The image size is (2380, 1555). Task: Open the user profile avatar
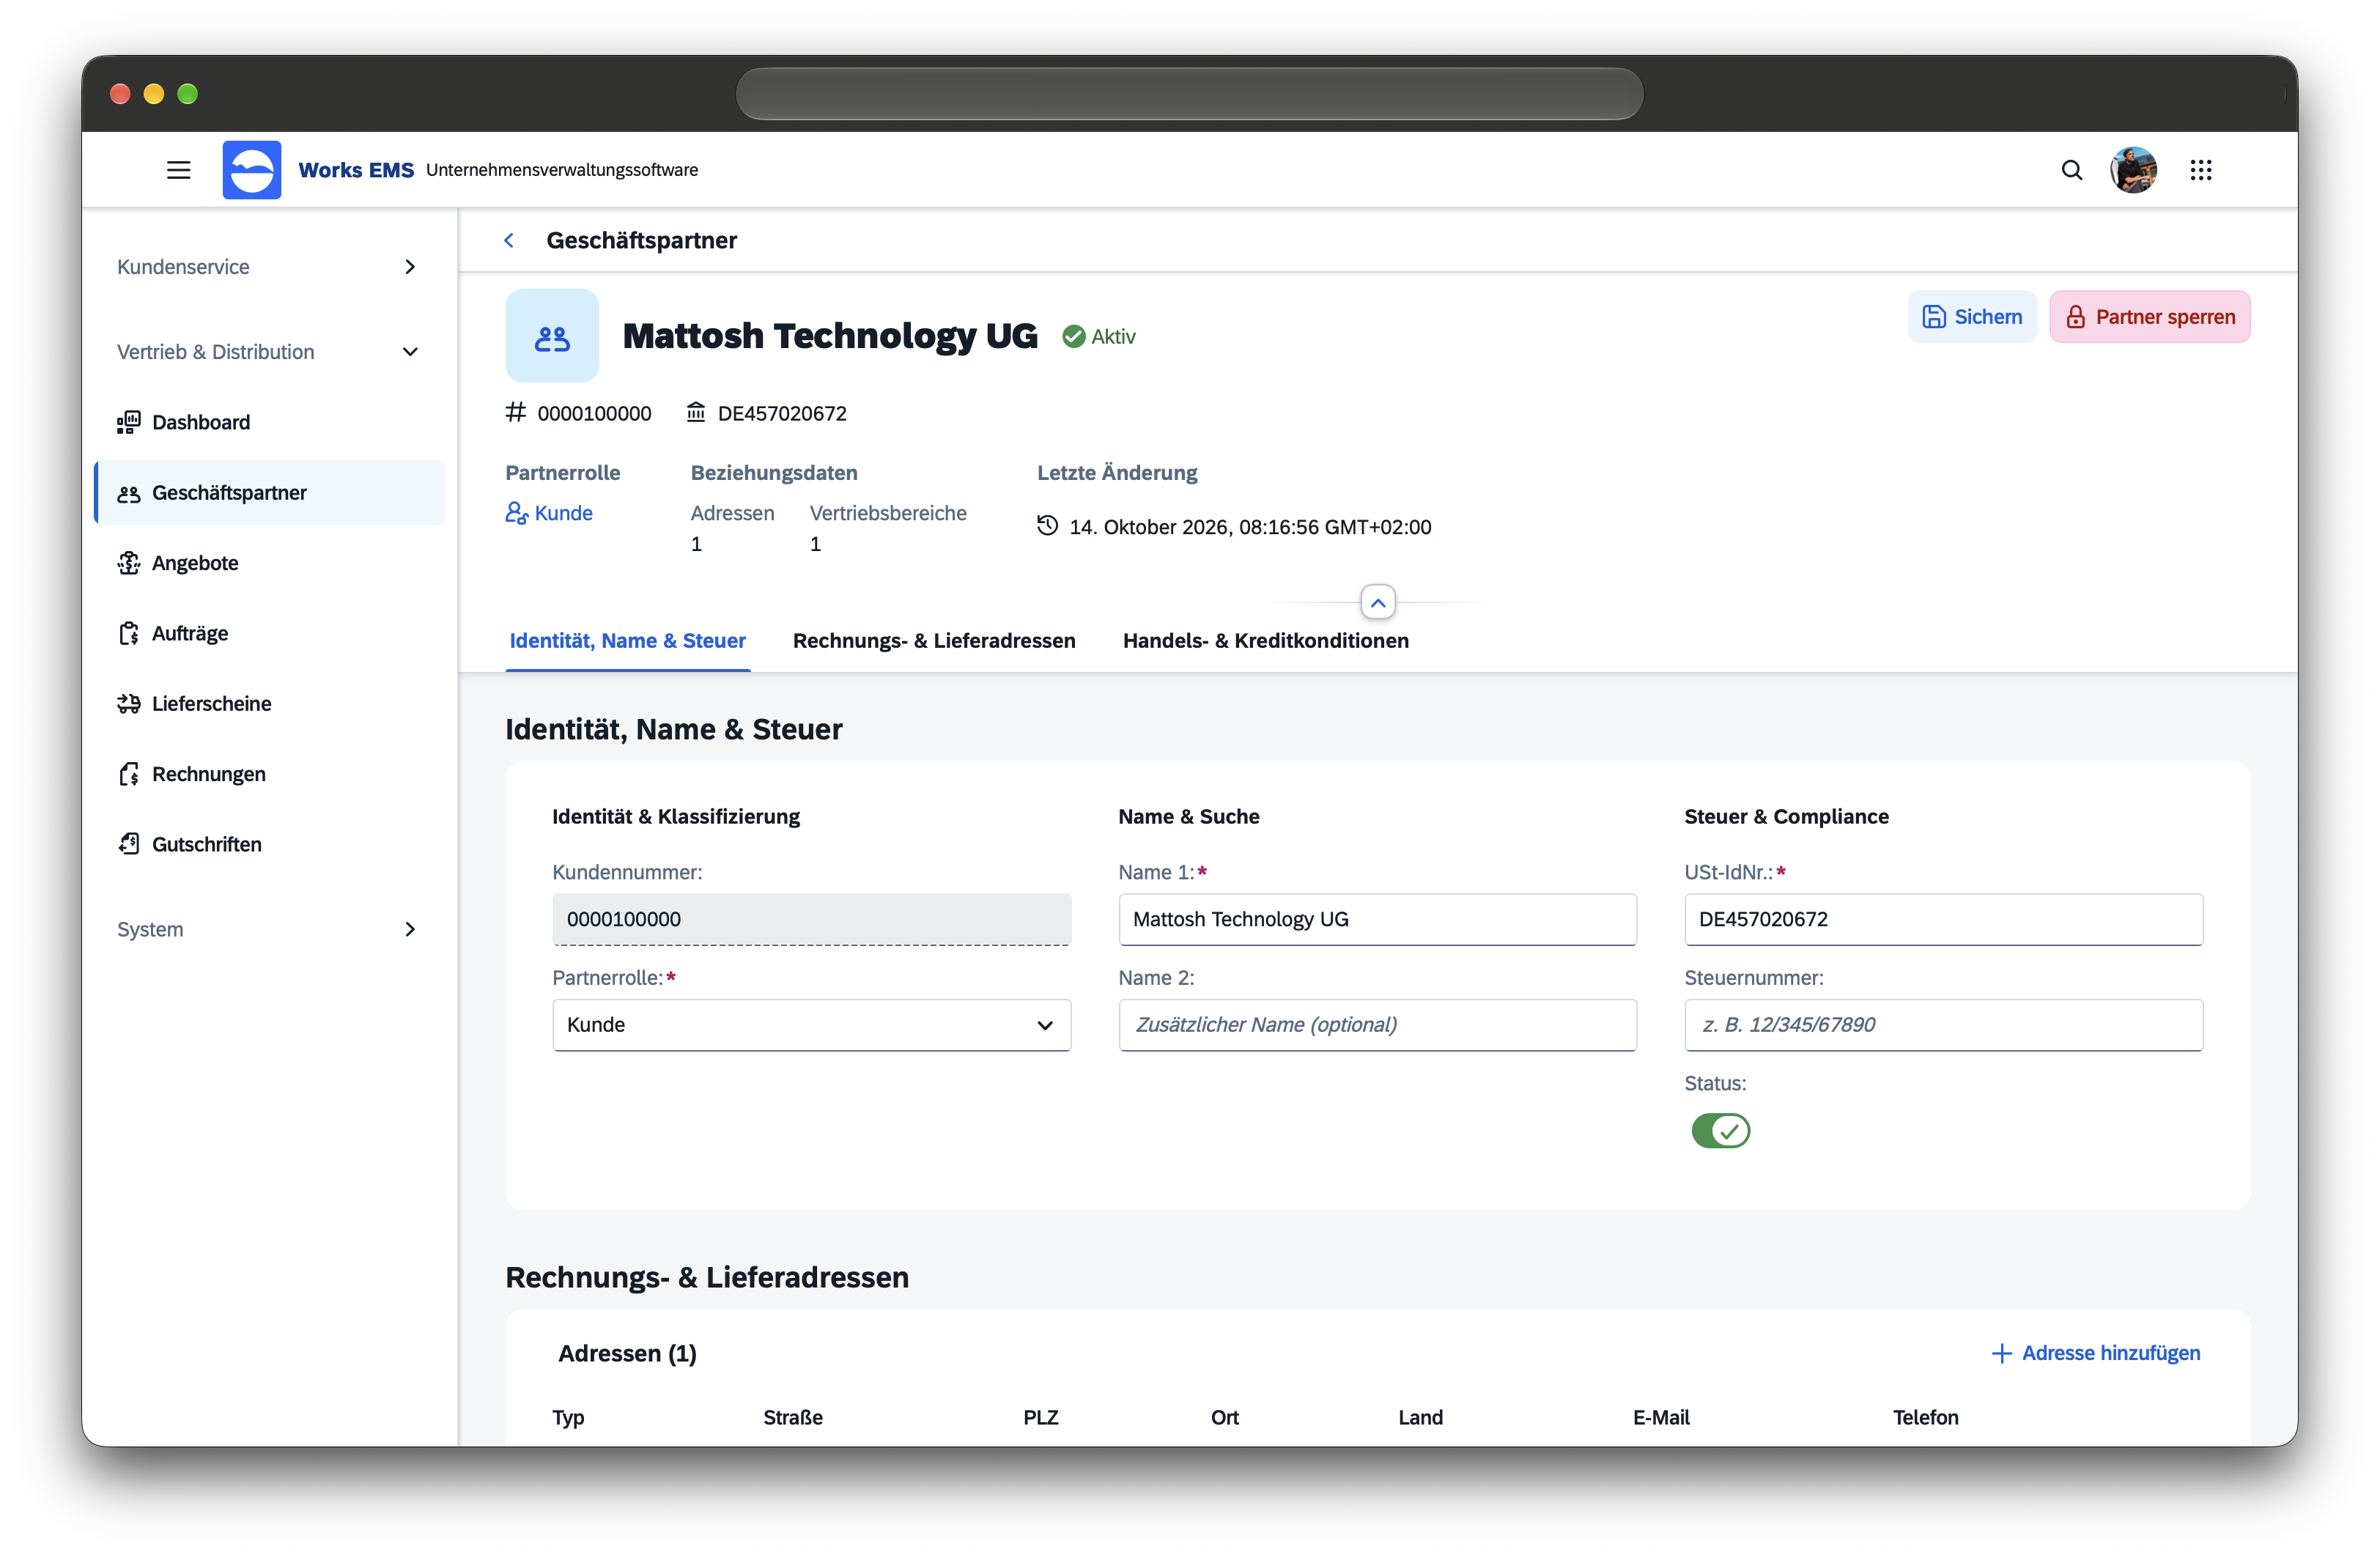pos(2133,170)
